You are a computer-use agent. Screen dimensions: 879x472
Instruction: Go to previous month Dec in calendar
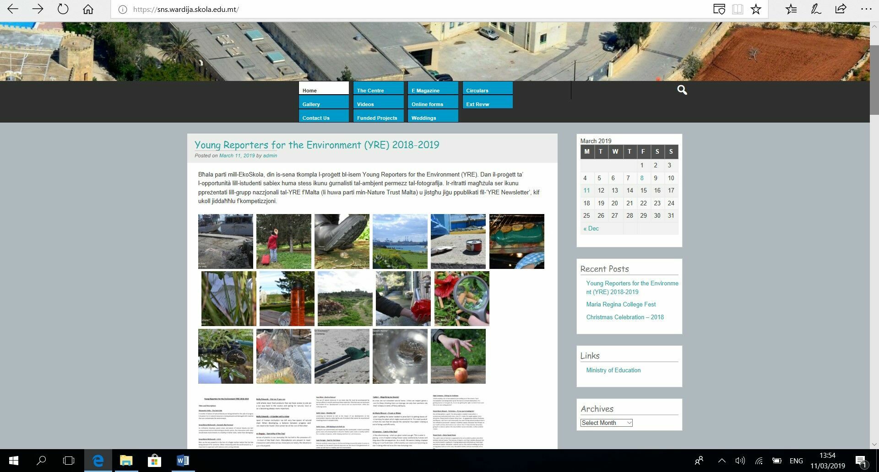click(591, 229)
